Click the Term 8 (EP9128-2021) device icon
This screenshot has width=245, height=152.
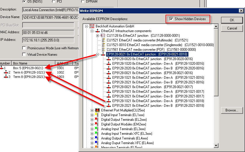(x=6, y=77)
